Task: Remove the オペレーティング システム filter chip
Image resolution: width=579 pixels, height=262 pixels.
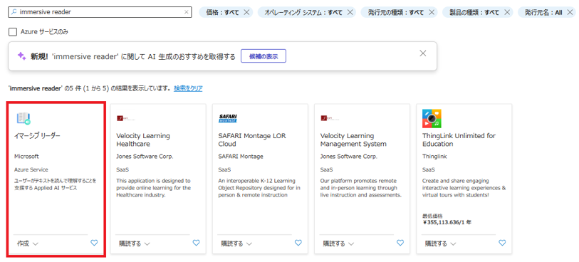Action: [x=350, y=12]
